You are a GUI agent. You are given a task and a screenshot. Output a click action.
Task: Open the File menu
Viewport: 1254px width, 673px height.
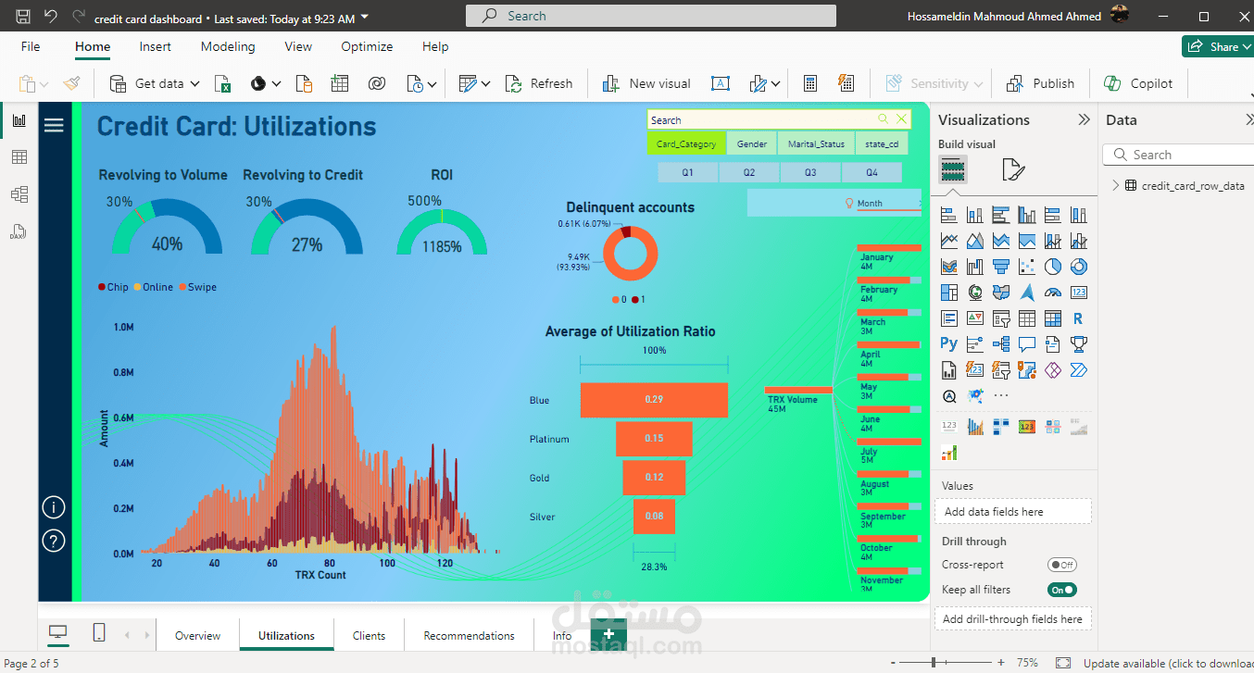pyautogui.click(x=31, y=46)
